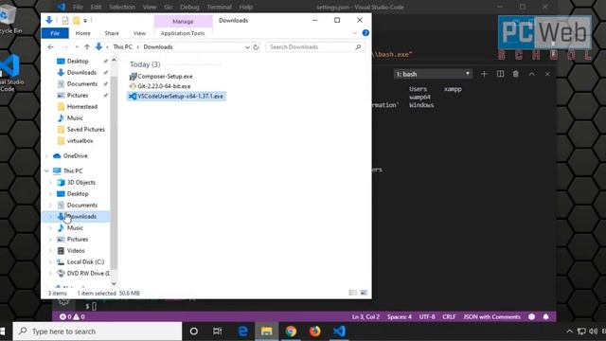Open the Share ribbon tab
Screen dimensions: 606x341
point(112,33)
